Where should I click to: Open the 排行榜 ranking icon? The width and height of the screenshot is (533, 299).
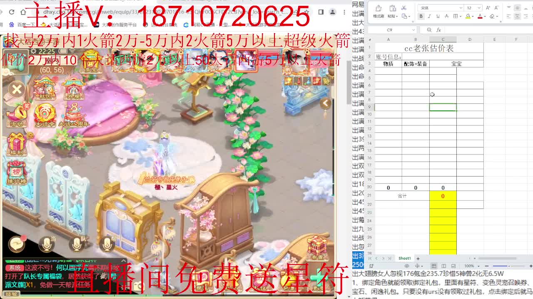[16, 173]
